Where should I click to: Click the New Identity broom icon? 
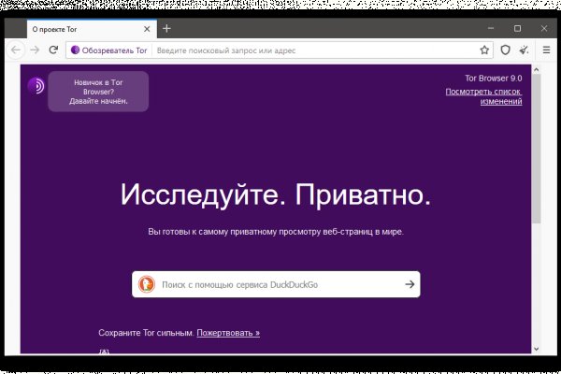(x=525, y=50)
